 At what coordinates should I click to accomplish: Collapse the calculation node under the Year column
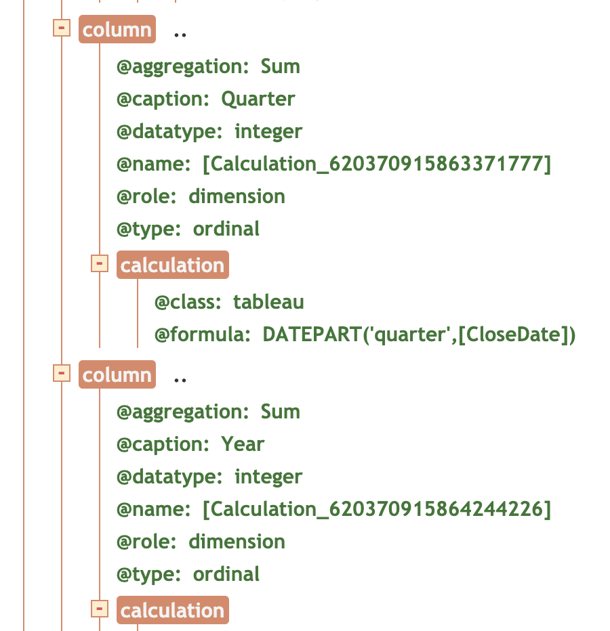[100, 609]
